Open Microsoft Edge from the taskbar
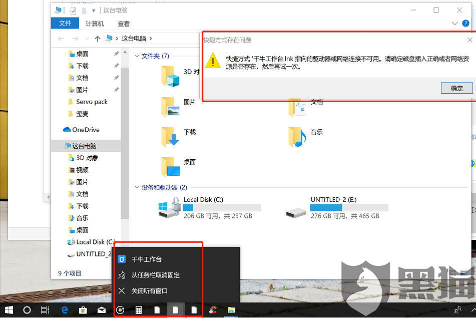476x318 pixels. pyautogui.click(x=64, y=310)
